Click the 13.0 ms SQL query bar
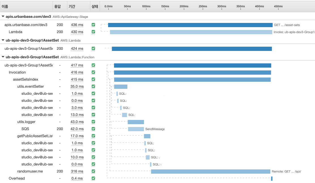The height and width of the screenshot is (183, 315). click(x=125, y=115)
